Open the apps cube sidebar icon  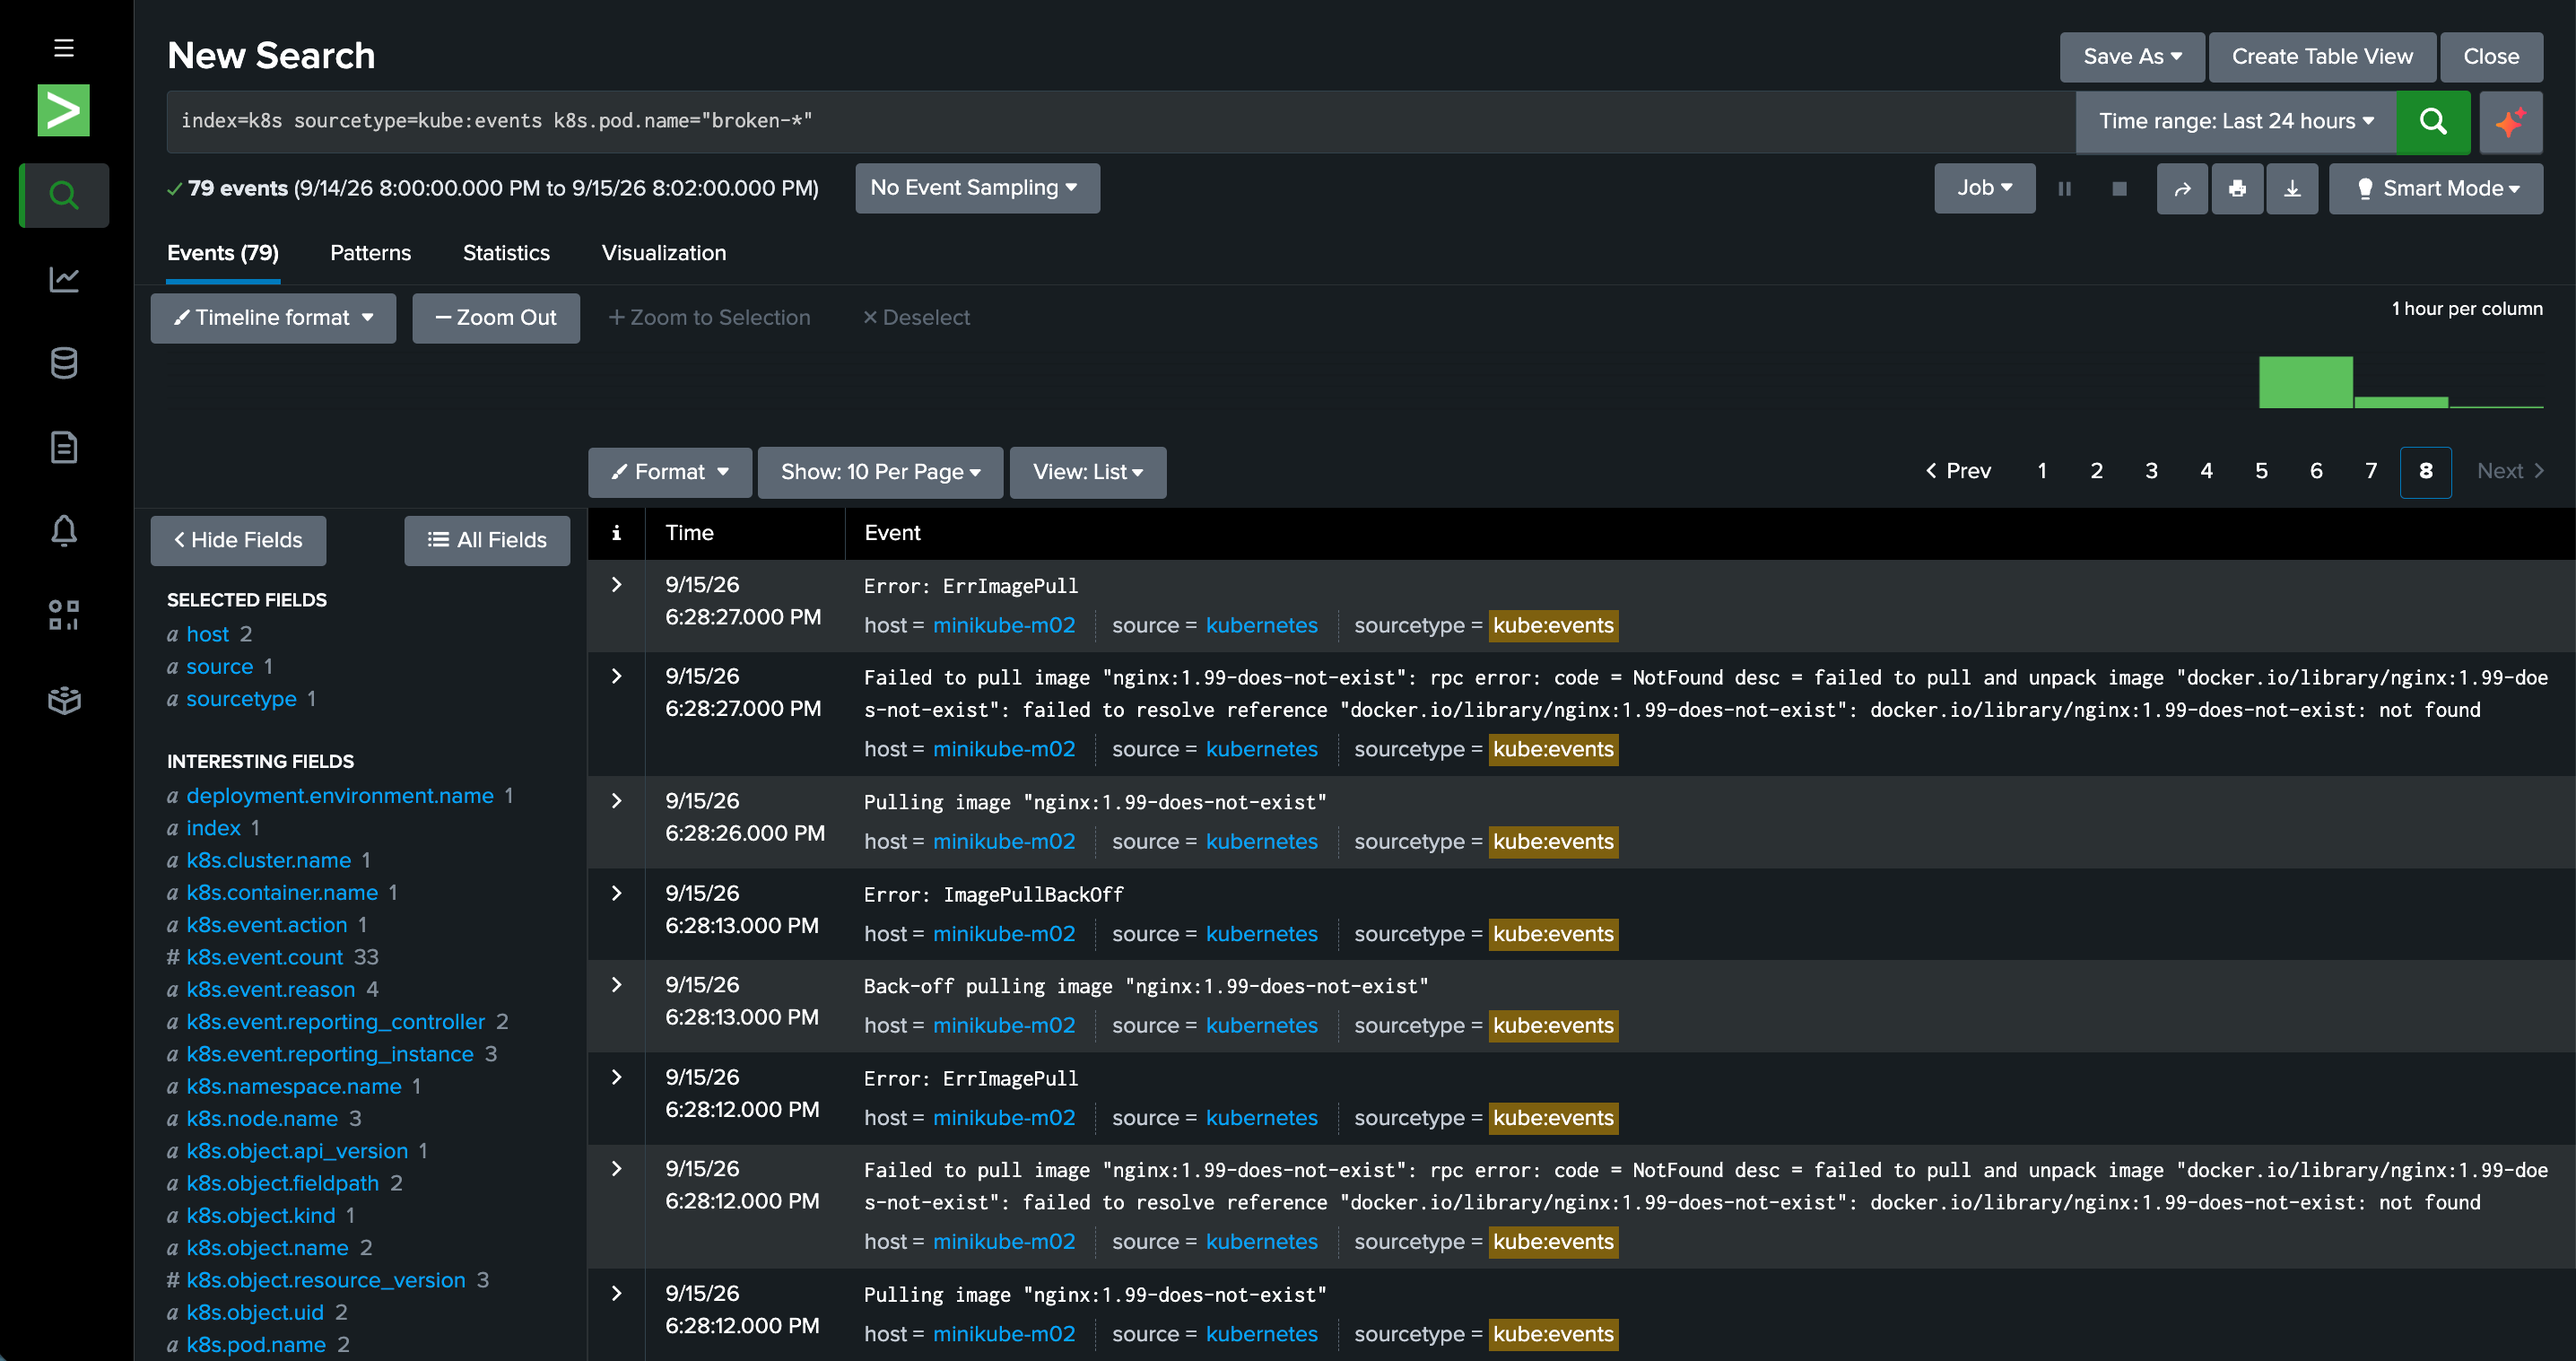(64, 700)
